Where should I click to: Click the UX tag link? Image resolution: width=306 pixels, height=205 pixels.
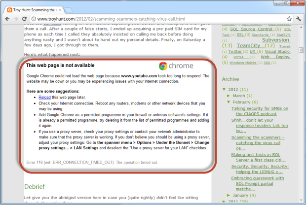(x=253, y=51)
